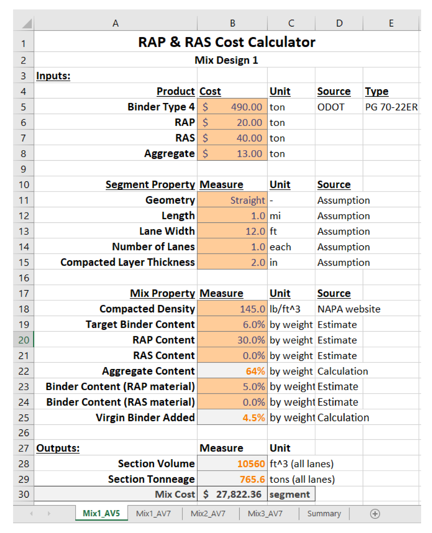Click the Select All corner triangle
The width and height of the screenshot is (432, 533).
tap(27, 24)
